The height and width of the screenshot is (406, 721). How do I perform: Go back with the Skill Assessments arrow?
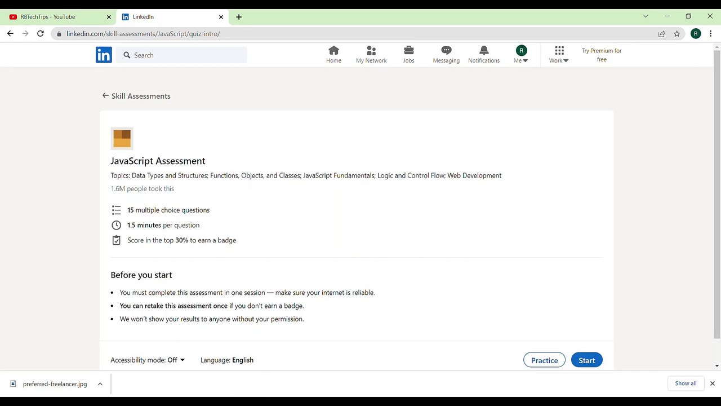[105, 96]
